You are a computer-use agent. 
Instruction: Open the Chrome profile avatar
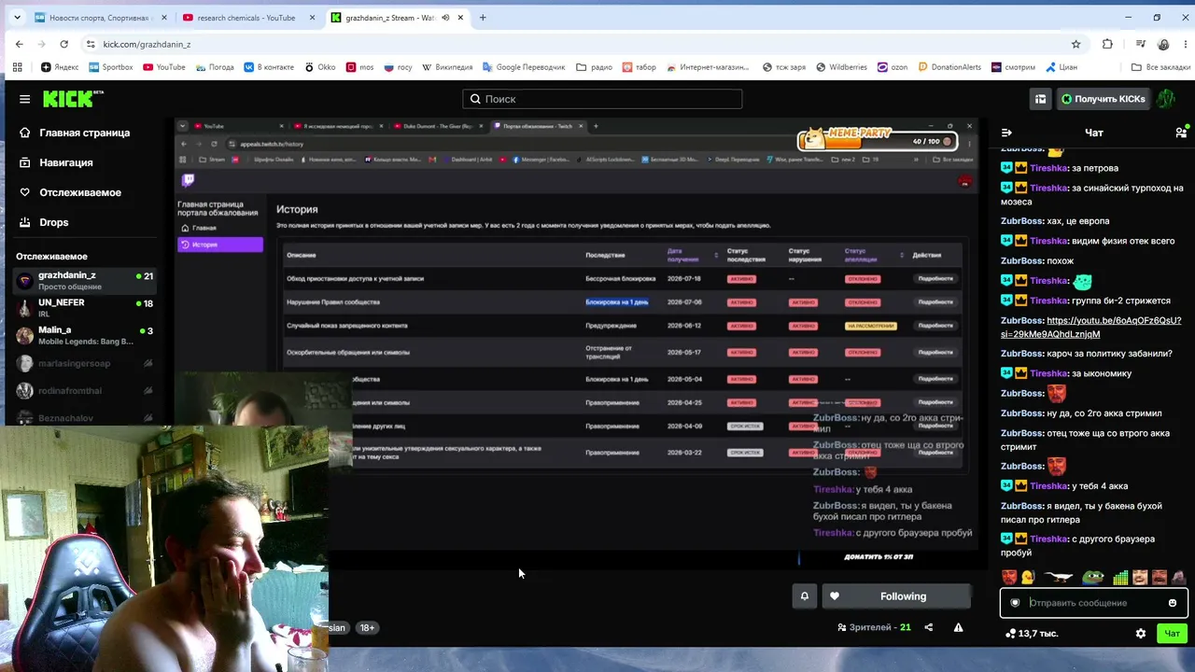(x=1163, y=44)
